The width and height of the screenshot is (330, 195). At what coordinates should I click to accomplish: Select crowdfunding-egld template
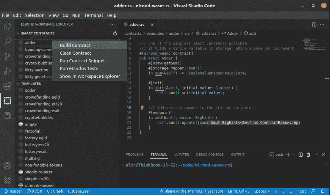click(67, 97)
